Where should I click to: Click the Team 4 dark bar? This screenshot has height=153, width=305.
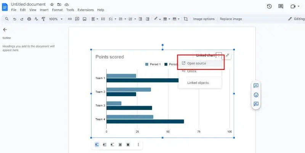click(x=145, y=121)
